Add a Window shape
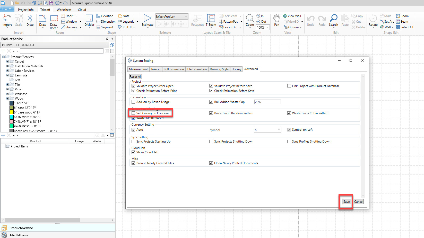Screen dimensions: 424x238 point(69,22)
